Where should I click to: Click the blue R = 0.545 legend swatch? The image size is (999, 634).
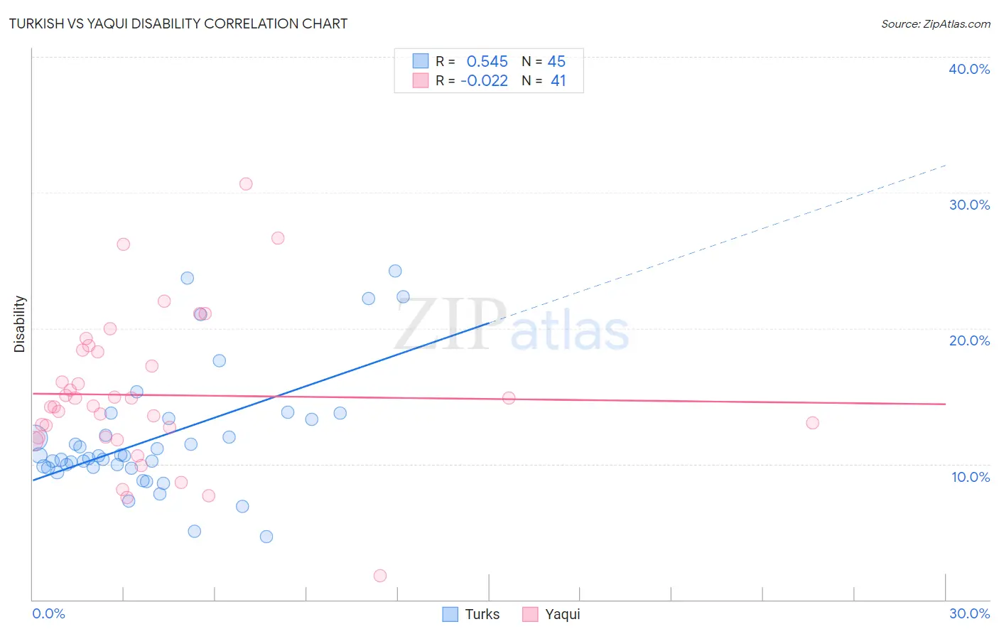click(x=421, y=61)
